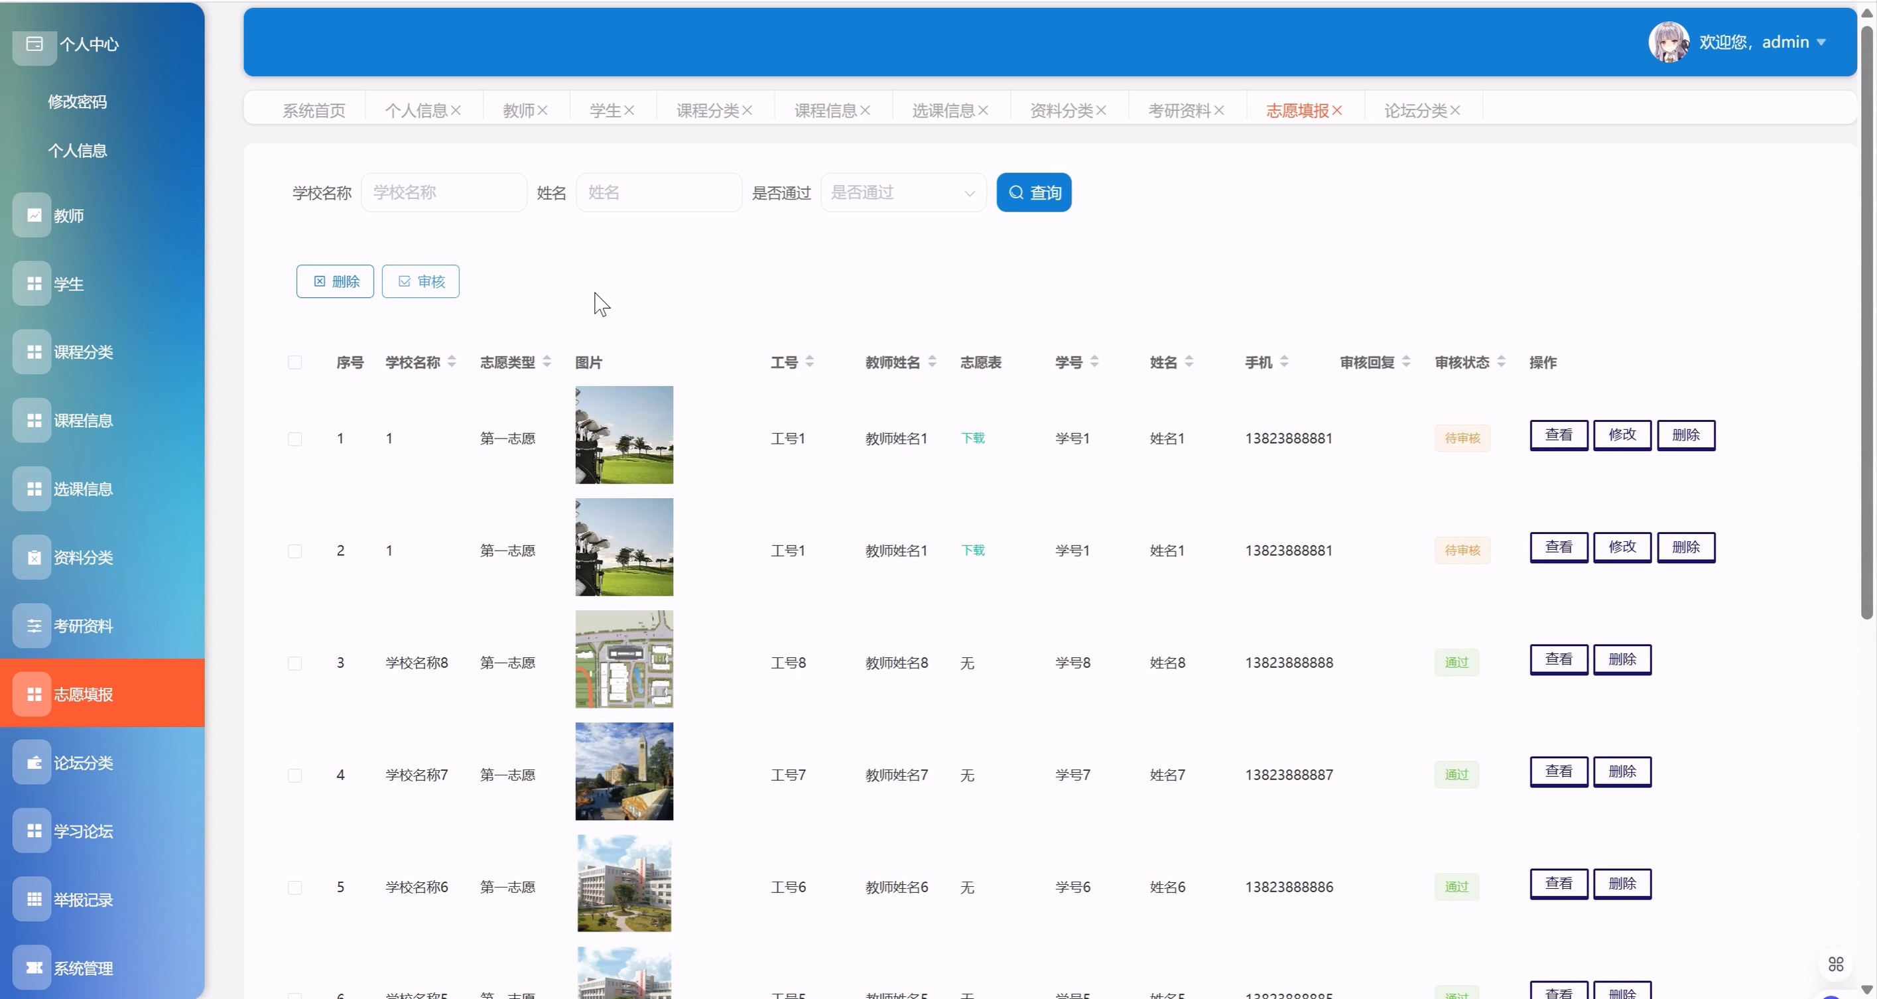Click the 学校名称 search input field
Image resolution: width=1877 pixels, height=999 pixels.
click(444, 192)
